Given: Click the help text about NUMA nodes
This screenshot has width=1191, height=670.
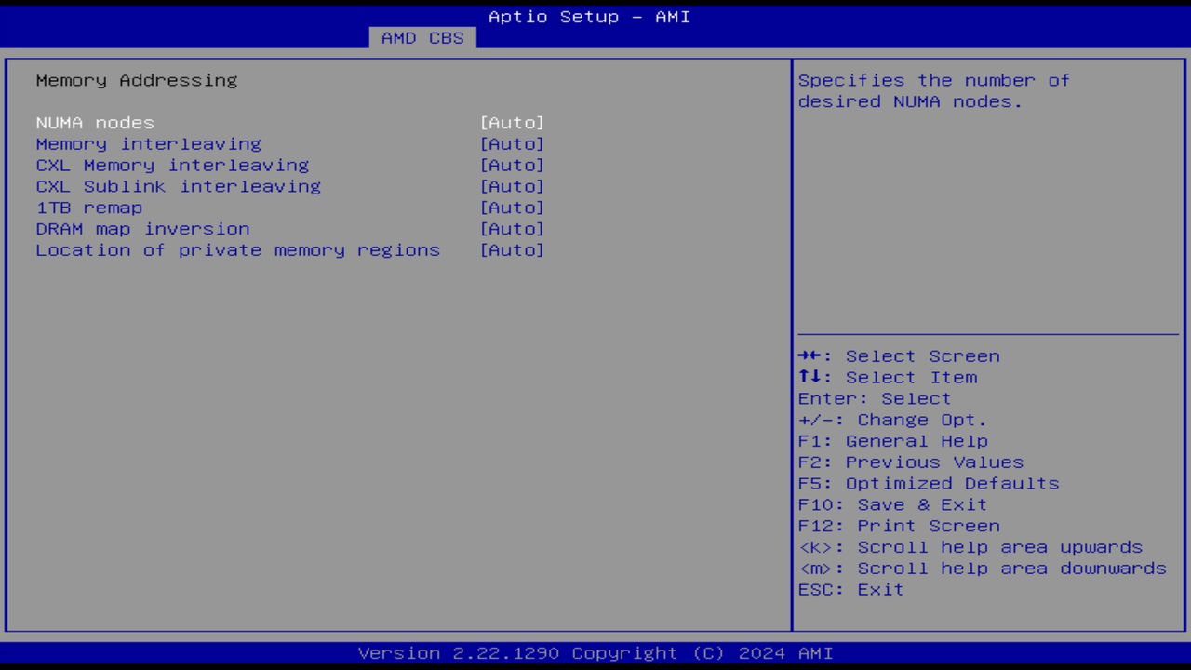Looking at the screenshot, I should (x=934, y=91).
